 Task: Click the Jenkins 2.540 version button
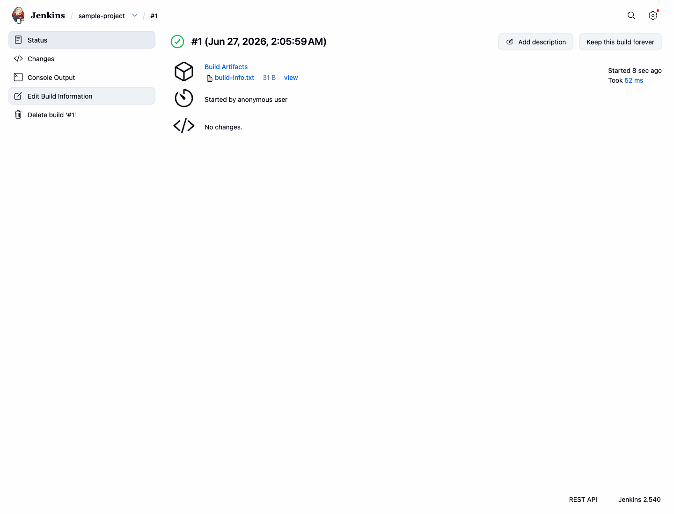tap(639, 500)
